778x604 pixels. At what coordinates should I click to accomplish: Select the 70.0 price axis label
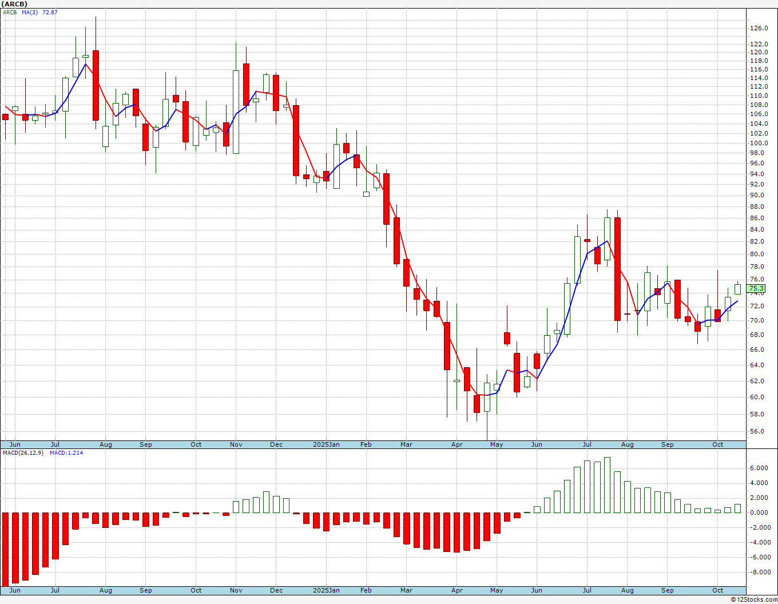coord(759,320)
